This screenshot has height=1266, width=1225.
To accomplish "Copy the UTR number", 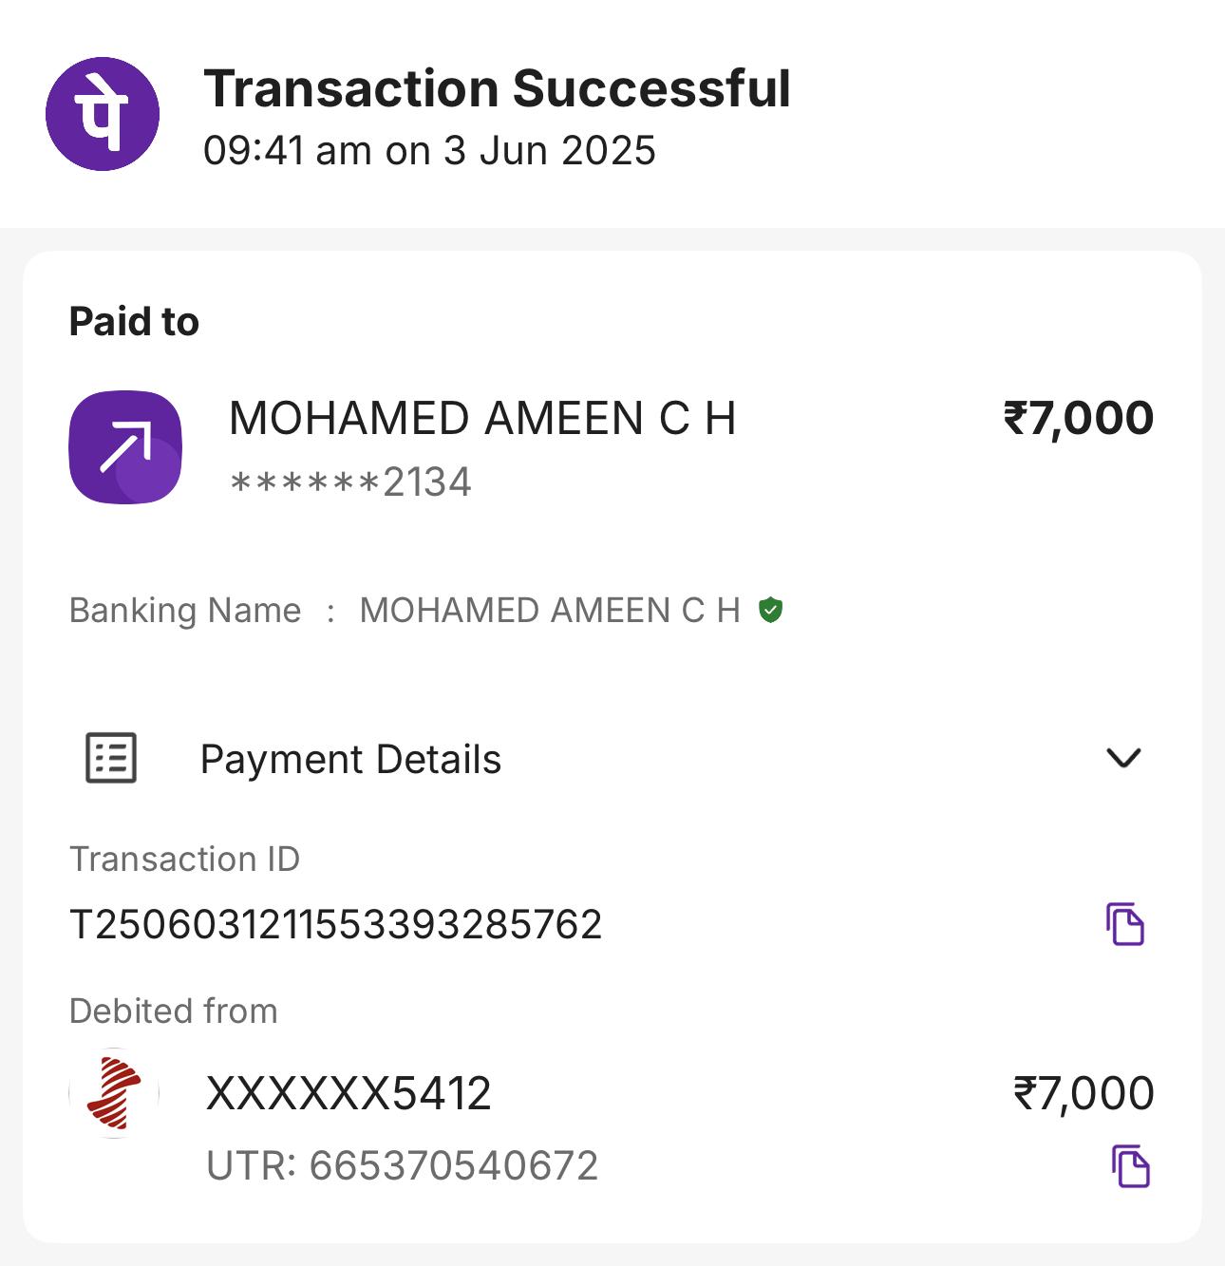I will click(x=1130, y=1166).
